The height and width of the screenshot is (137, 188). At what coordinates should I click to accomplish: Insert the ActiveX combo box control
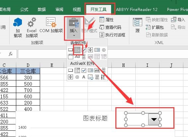77,70
